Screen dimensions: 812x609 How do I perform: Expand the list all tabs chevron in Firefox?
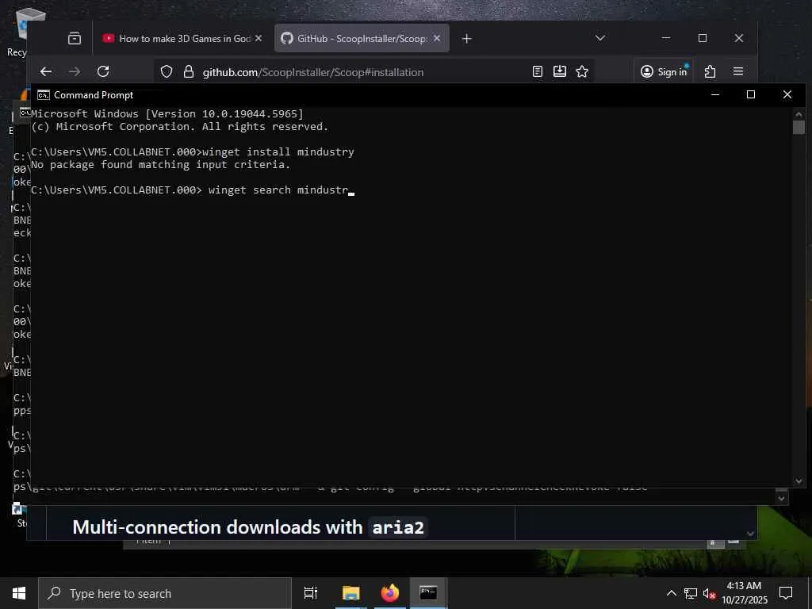coord(600,38)
